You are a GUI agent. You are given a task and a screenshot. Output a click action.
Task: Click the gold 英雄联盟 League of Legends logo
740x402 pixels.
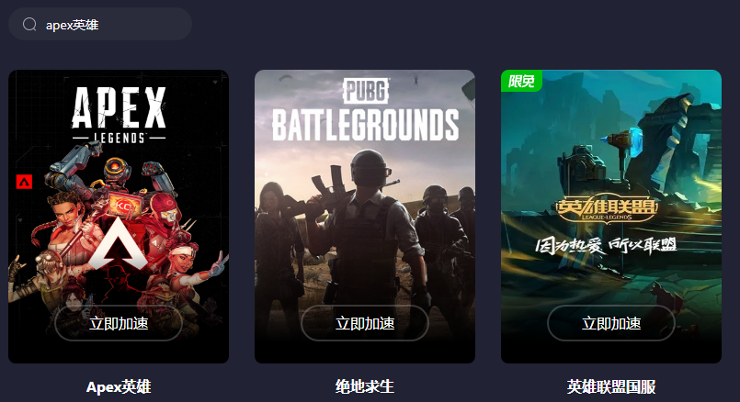[x=607, y=207]
